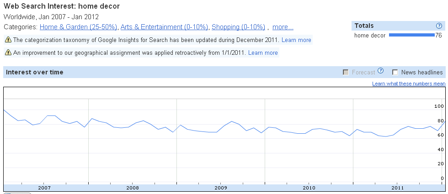This screenshot has width=448, height=194.
Task: Click the Totals help question mark icon
Action: (439, 26)
